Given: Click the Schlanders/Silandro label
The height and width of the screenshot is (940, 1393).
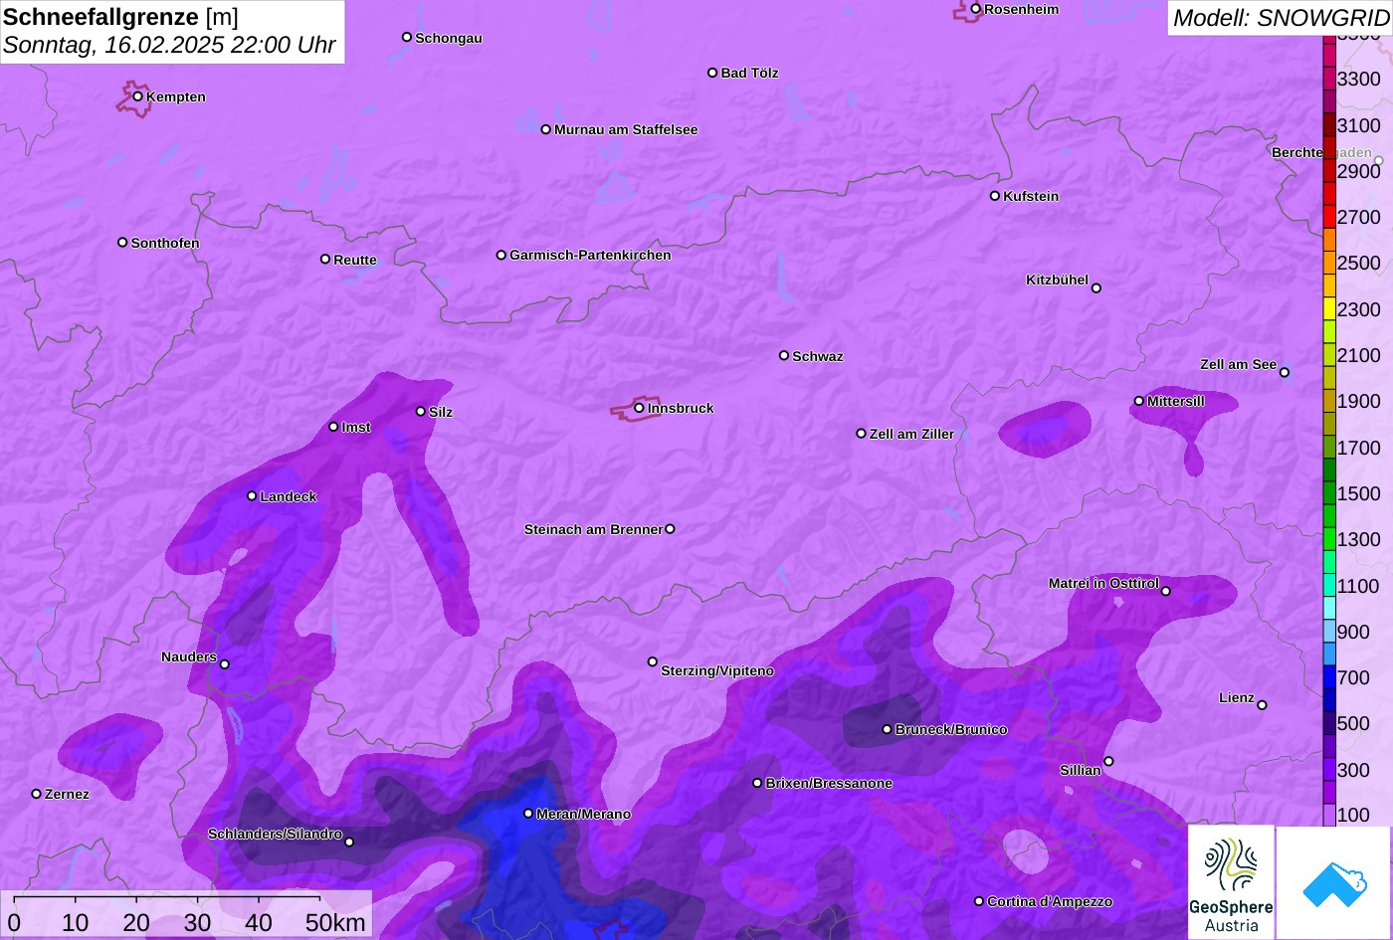Looking at the screenshot, I should (275, 834).
